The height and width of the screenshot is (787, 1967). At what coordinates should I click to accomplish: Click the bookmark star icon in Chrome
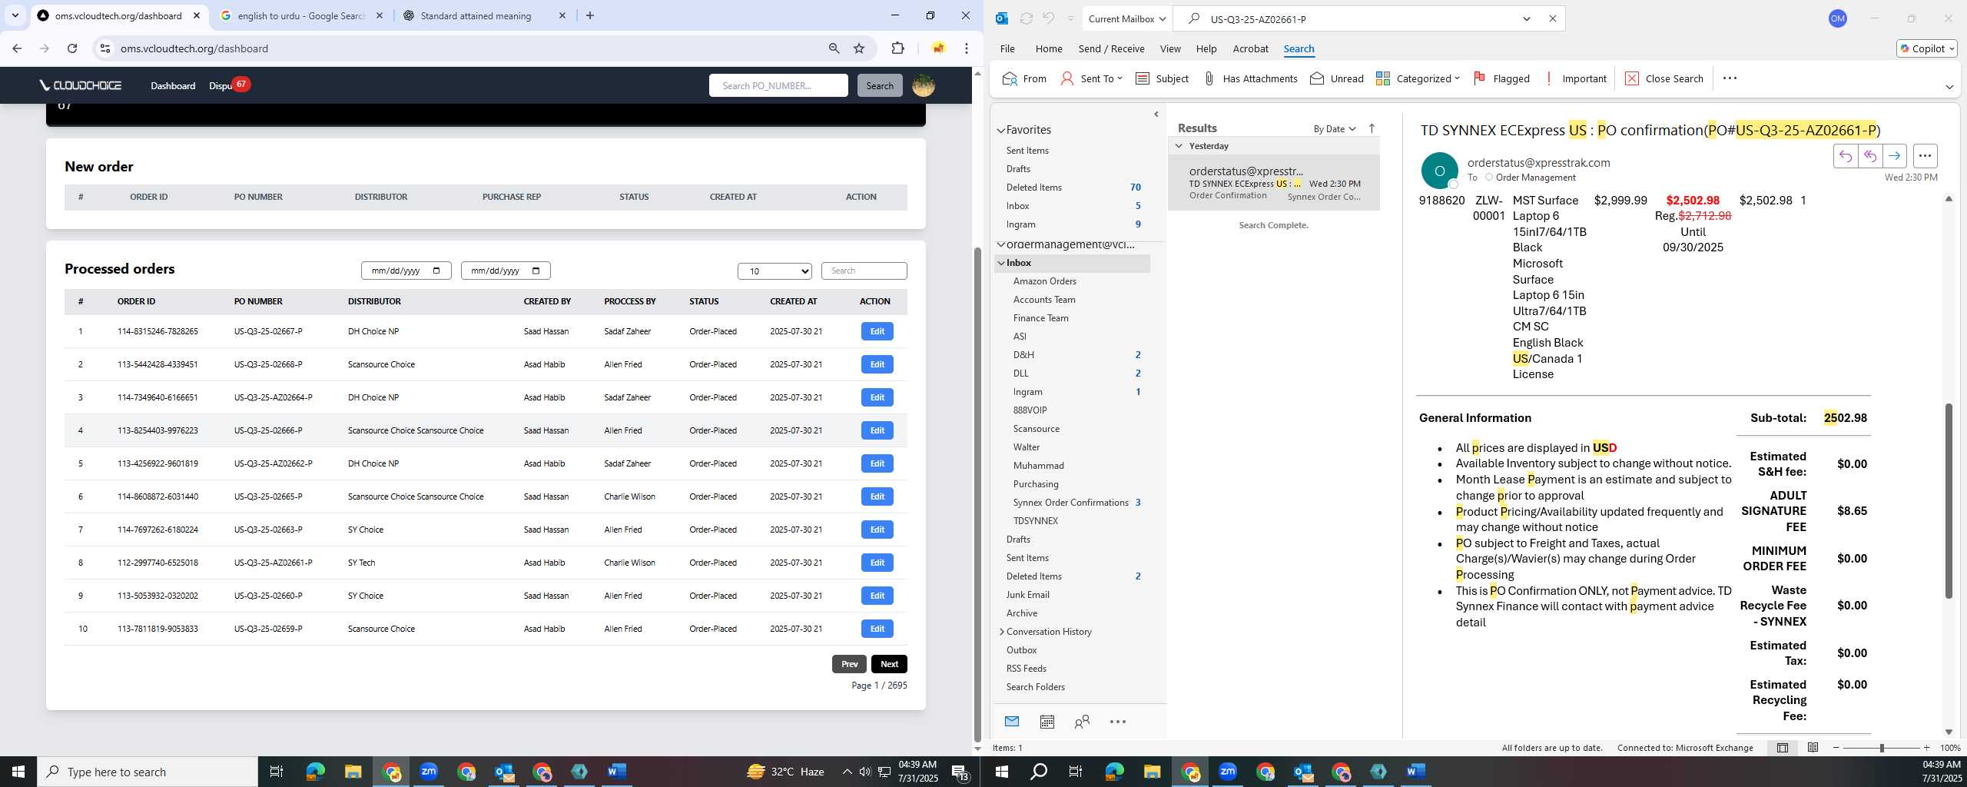click(859, 48)
